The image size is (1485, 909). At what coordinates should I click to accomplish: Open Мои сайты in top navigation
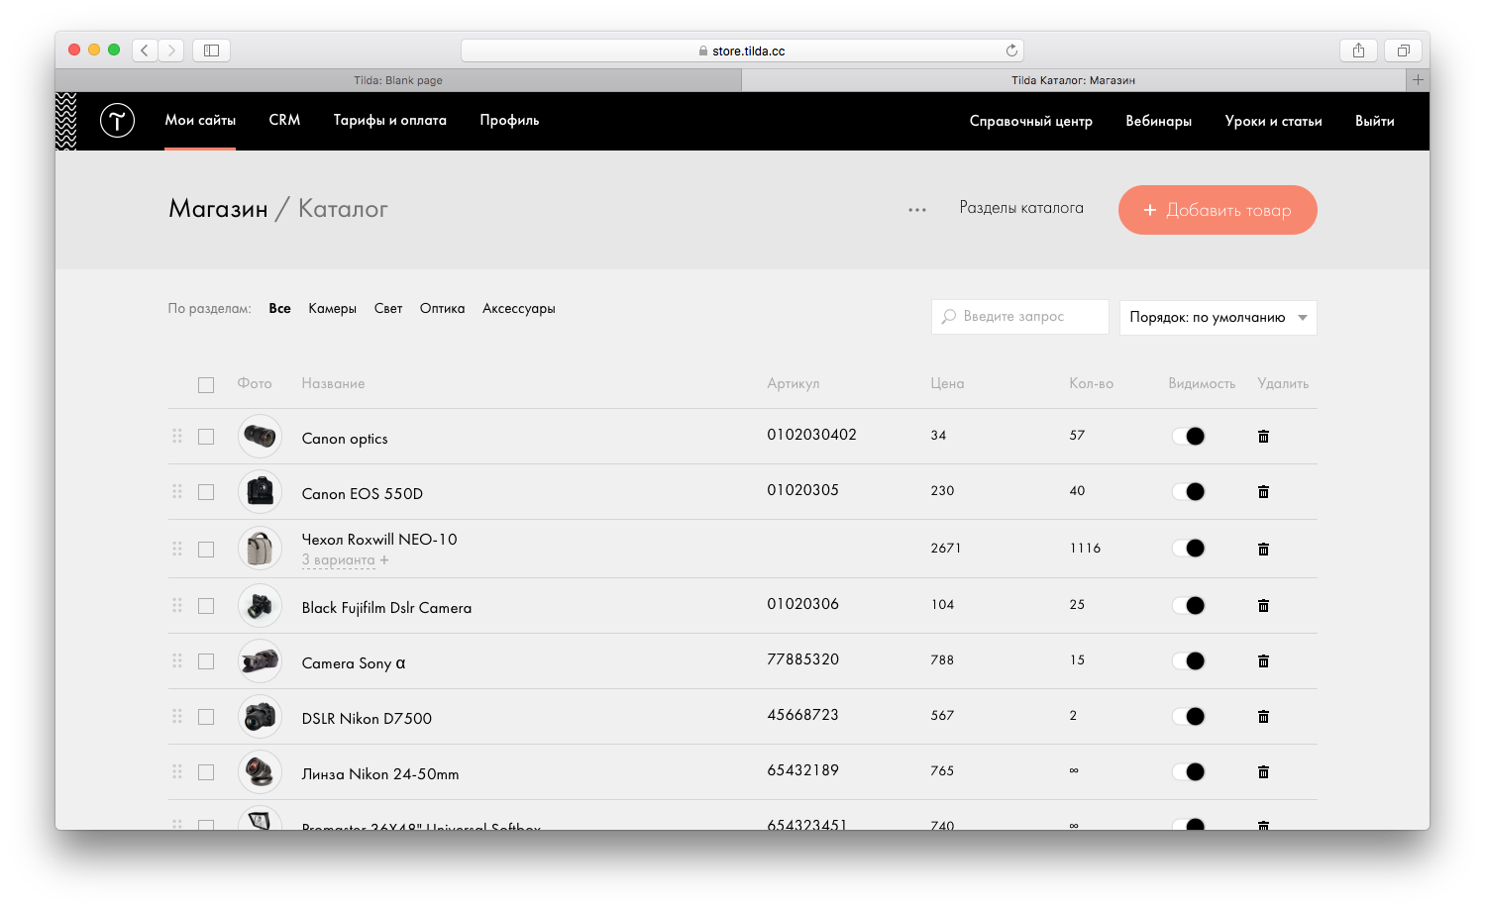[200, 121]
